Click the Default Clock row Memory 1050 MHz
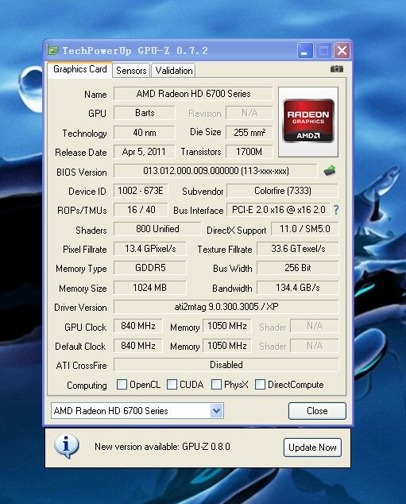Screen dimensions: 406x504 227,346
